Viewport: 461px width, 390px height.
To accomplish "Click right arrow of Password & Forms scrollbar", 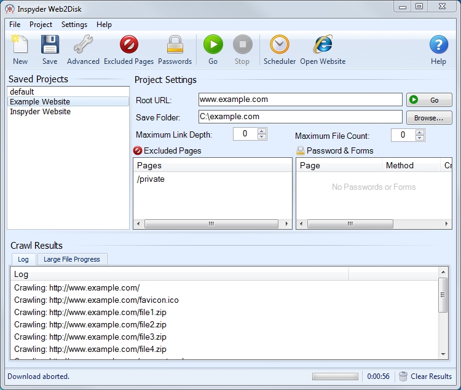I will tap(447, 224).
